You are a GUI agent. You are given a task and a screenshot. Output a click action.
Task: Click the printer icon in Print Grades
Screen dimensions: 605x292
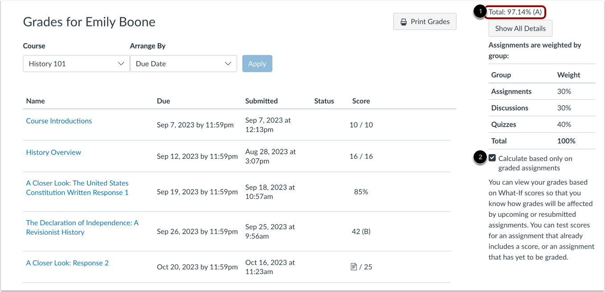(x=403, y=21)
